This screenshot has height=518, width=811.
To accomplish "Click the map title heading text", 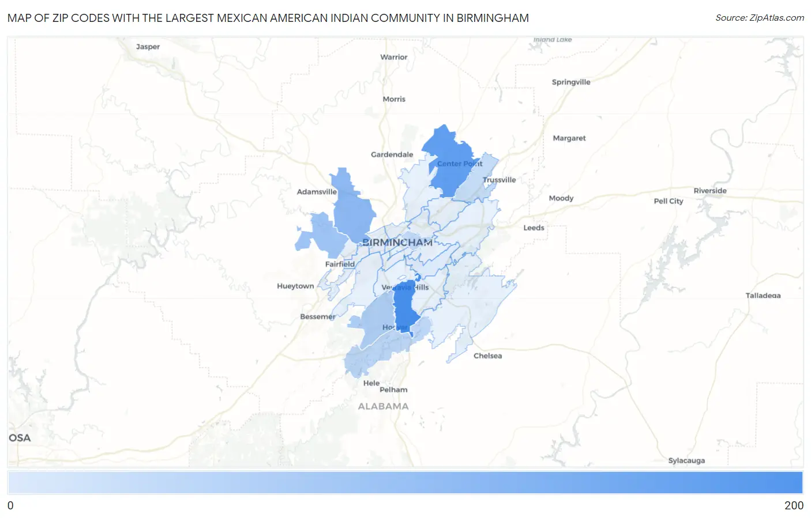I will point(268,18).
